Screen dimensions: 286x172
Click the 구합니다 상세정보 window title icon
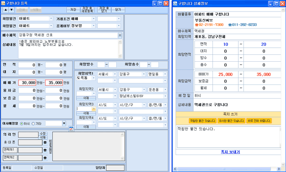[175, 3]
